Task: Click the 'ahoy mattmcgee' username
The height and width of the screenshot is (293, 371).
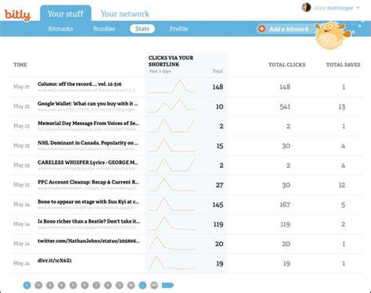Action: pyautogui.click(x=333, y=8)
